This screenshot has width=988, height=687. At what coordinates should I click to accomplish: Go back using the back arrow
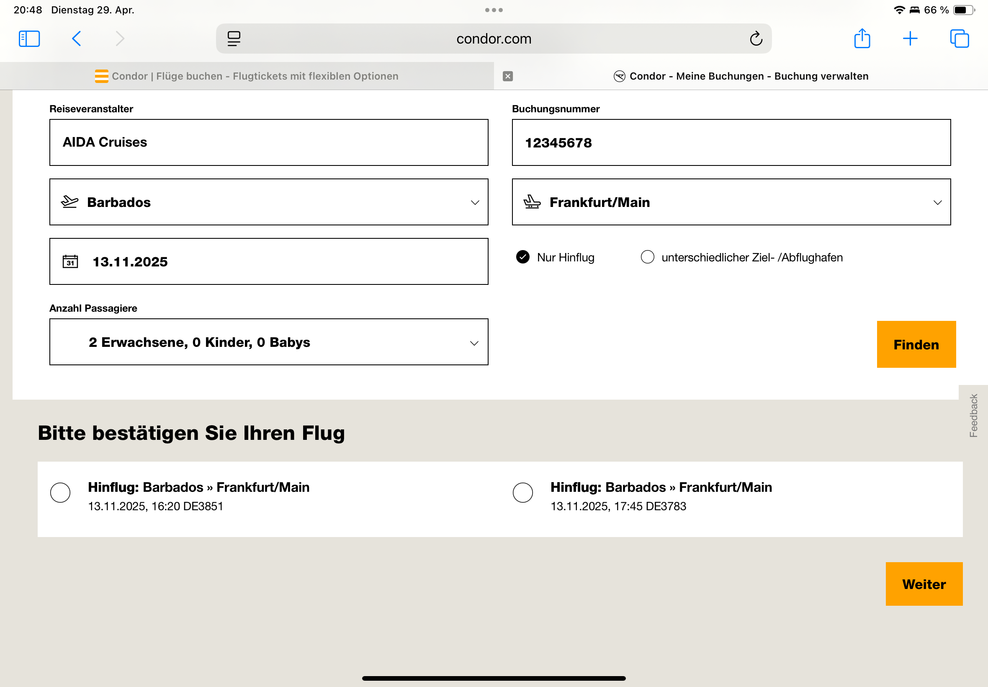(77, 39)
